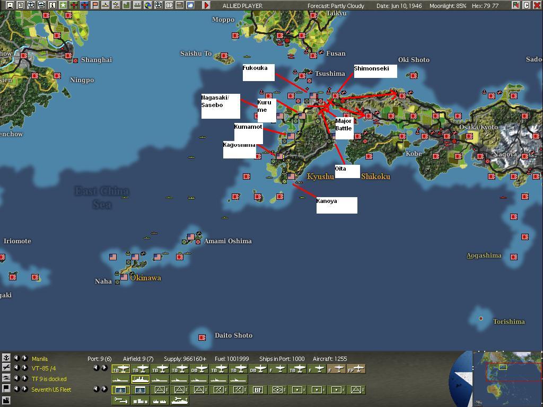Select the tan F fighter unit icon

coord(337,369)
